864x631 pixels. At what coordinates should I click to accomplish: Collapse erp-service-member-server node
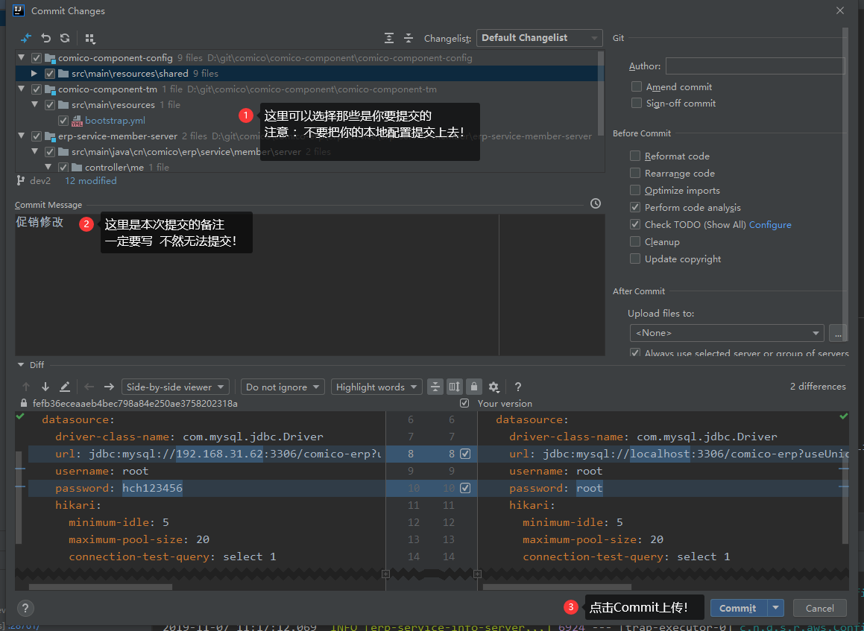pyautogui.click(x=21, y=136)
